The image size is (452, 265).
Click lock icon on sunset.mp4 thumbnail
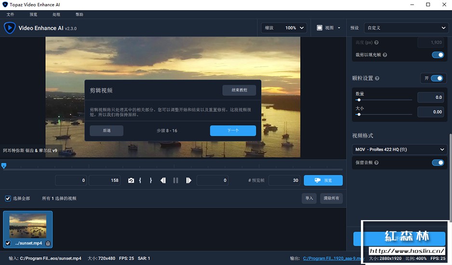click(48, 243)
